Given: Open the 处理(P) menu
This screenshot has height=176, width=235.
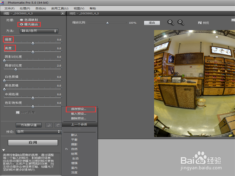Looking at the screenshot, I should pyautogui.click(x=25, y=9).
